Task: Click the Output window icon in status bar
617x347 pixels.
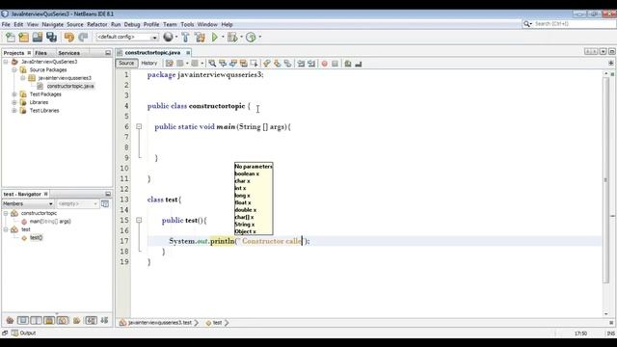Action: coord(15,333)
